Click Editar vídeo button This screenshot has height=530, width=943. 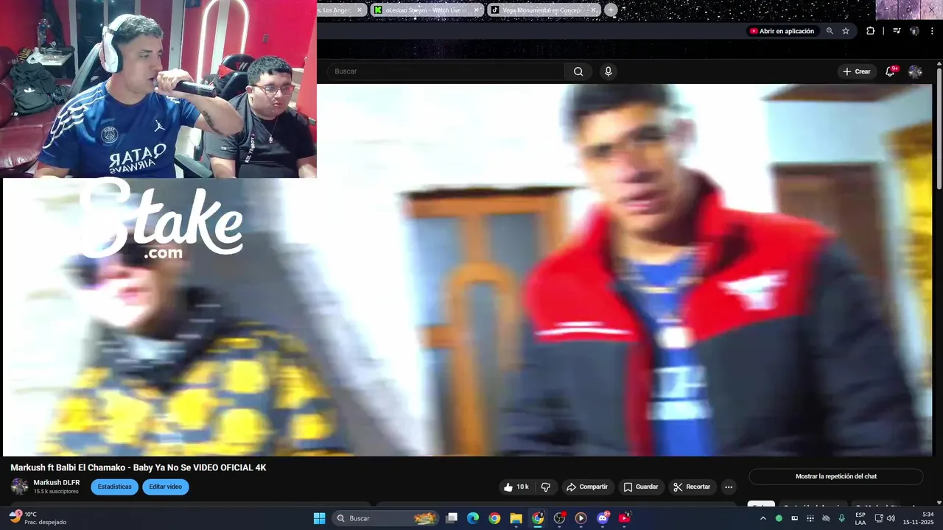pos(166,487)
